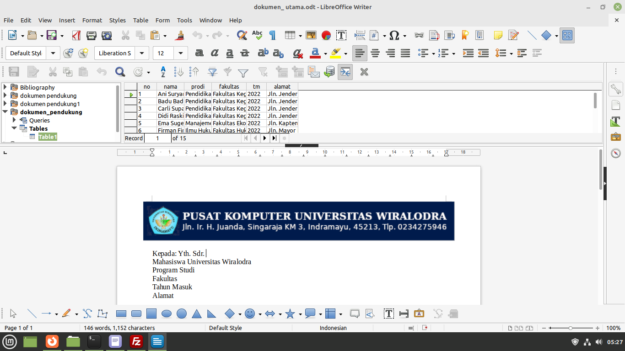Toggle Bold formatting
The height and width of the screenshot is (351, 625).
click(199, 53)
